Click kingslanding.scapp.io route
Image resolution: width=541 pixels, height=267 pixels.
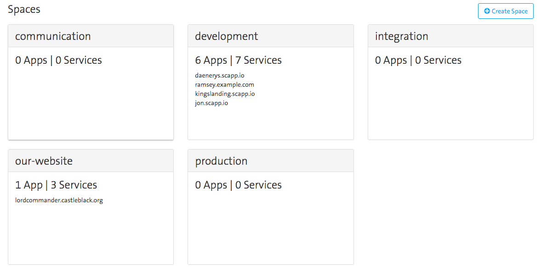(225, 94)
